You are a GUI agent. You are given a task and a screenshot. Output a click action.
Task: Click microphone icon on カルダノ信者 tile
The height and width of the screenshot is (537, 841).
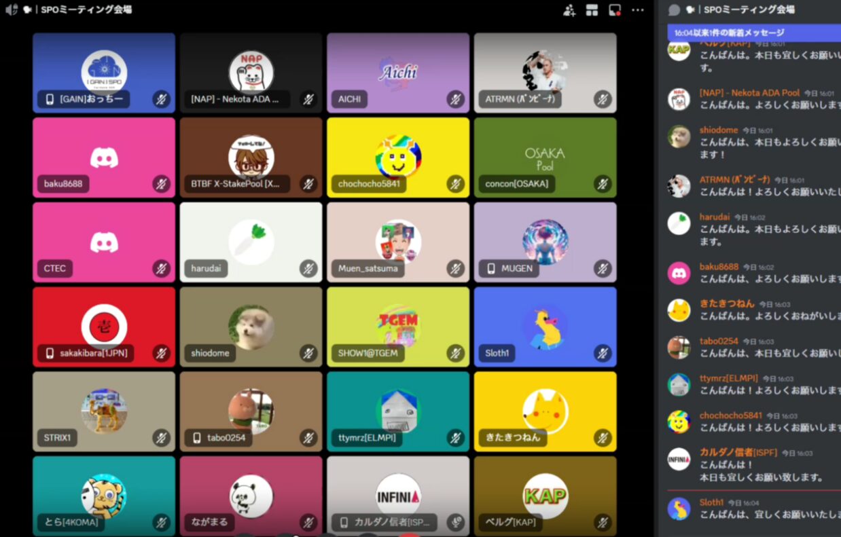pyautogui.click(x=455, y=522)
